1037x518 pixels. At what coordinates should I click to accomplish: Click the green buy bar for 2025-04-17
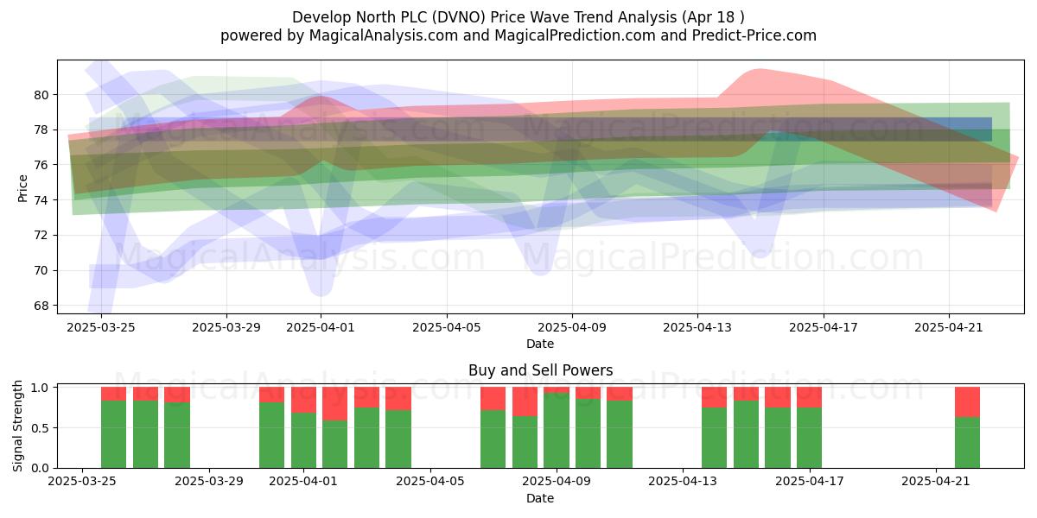809,438
